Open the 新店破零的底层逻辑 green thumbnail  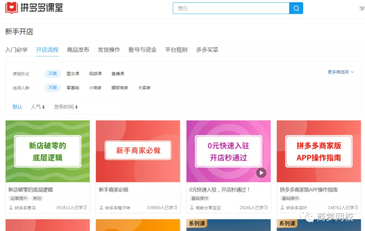coord(47,151)
